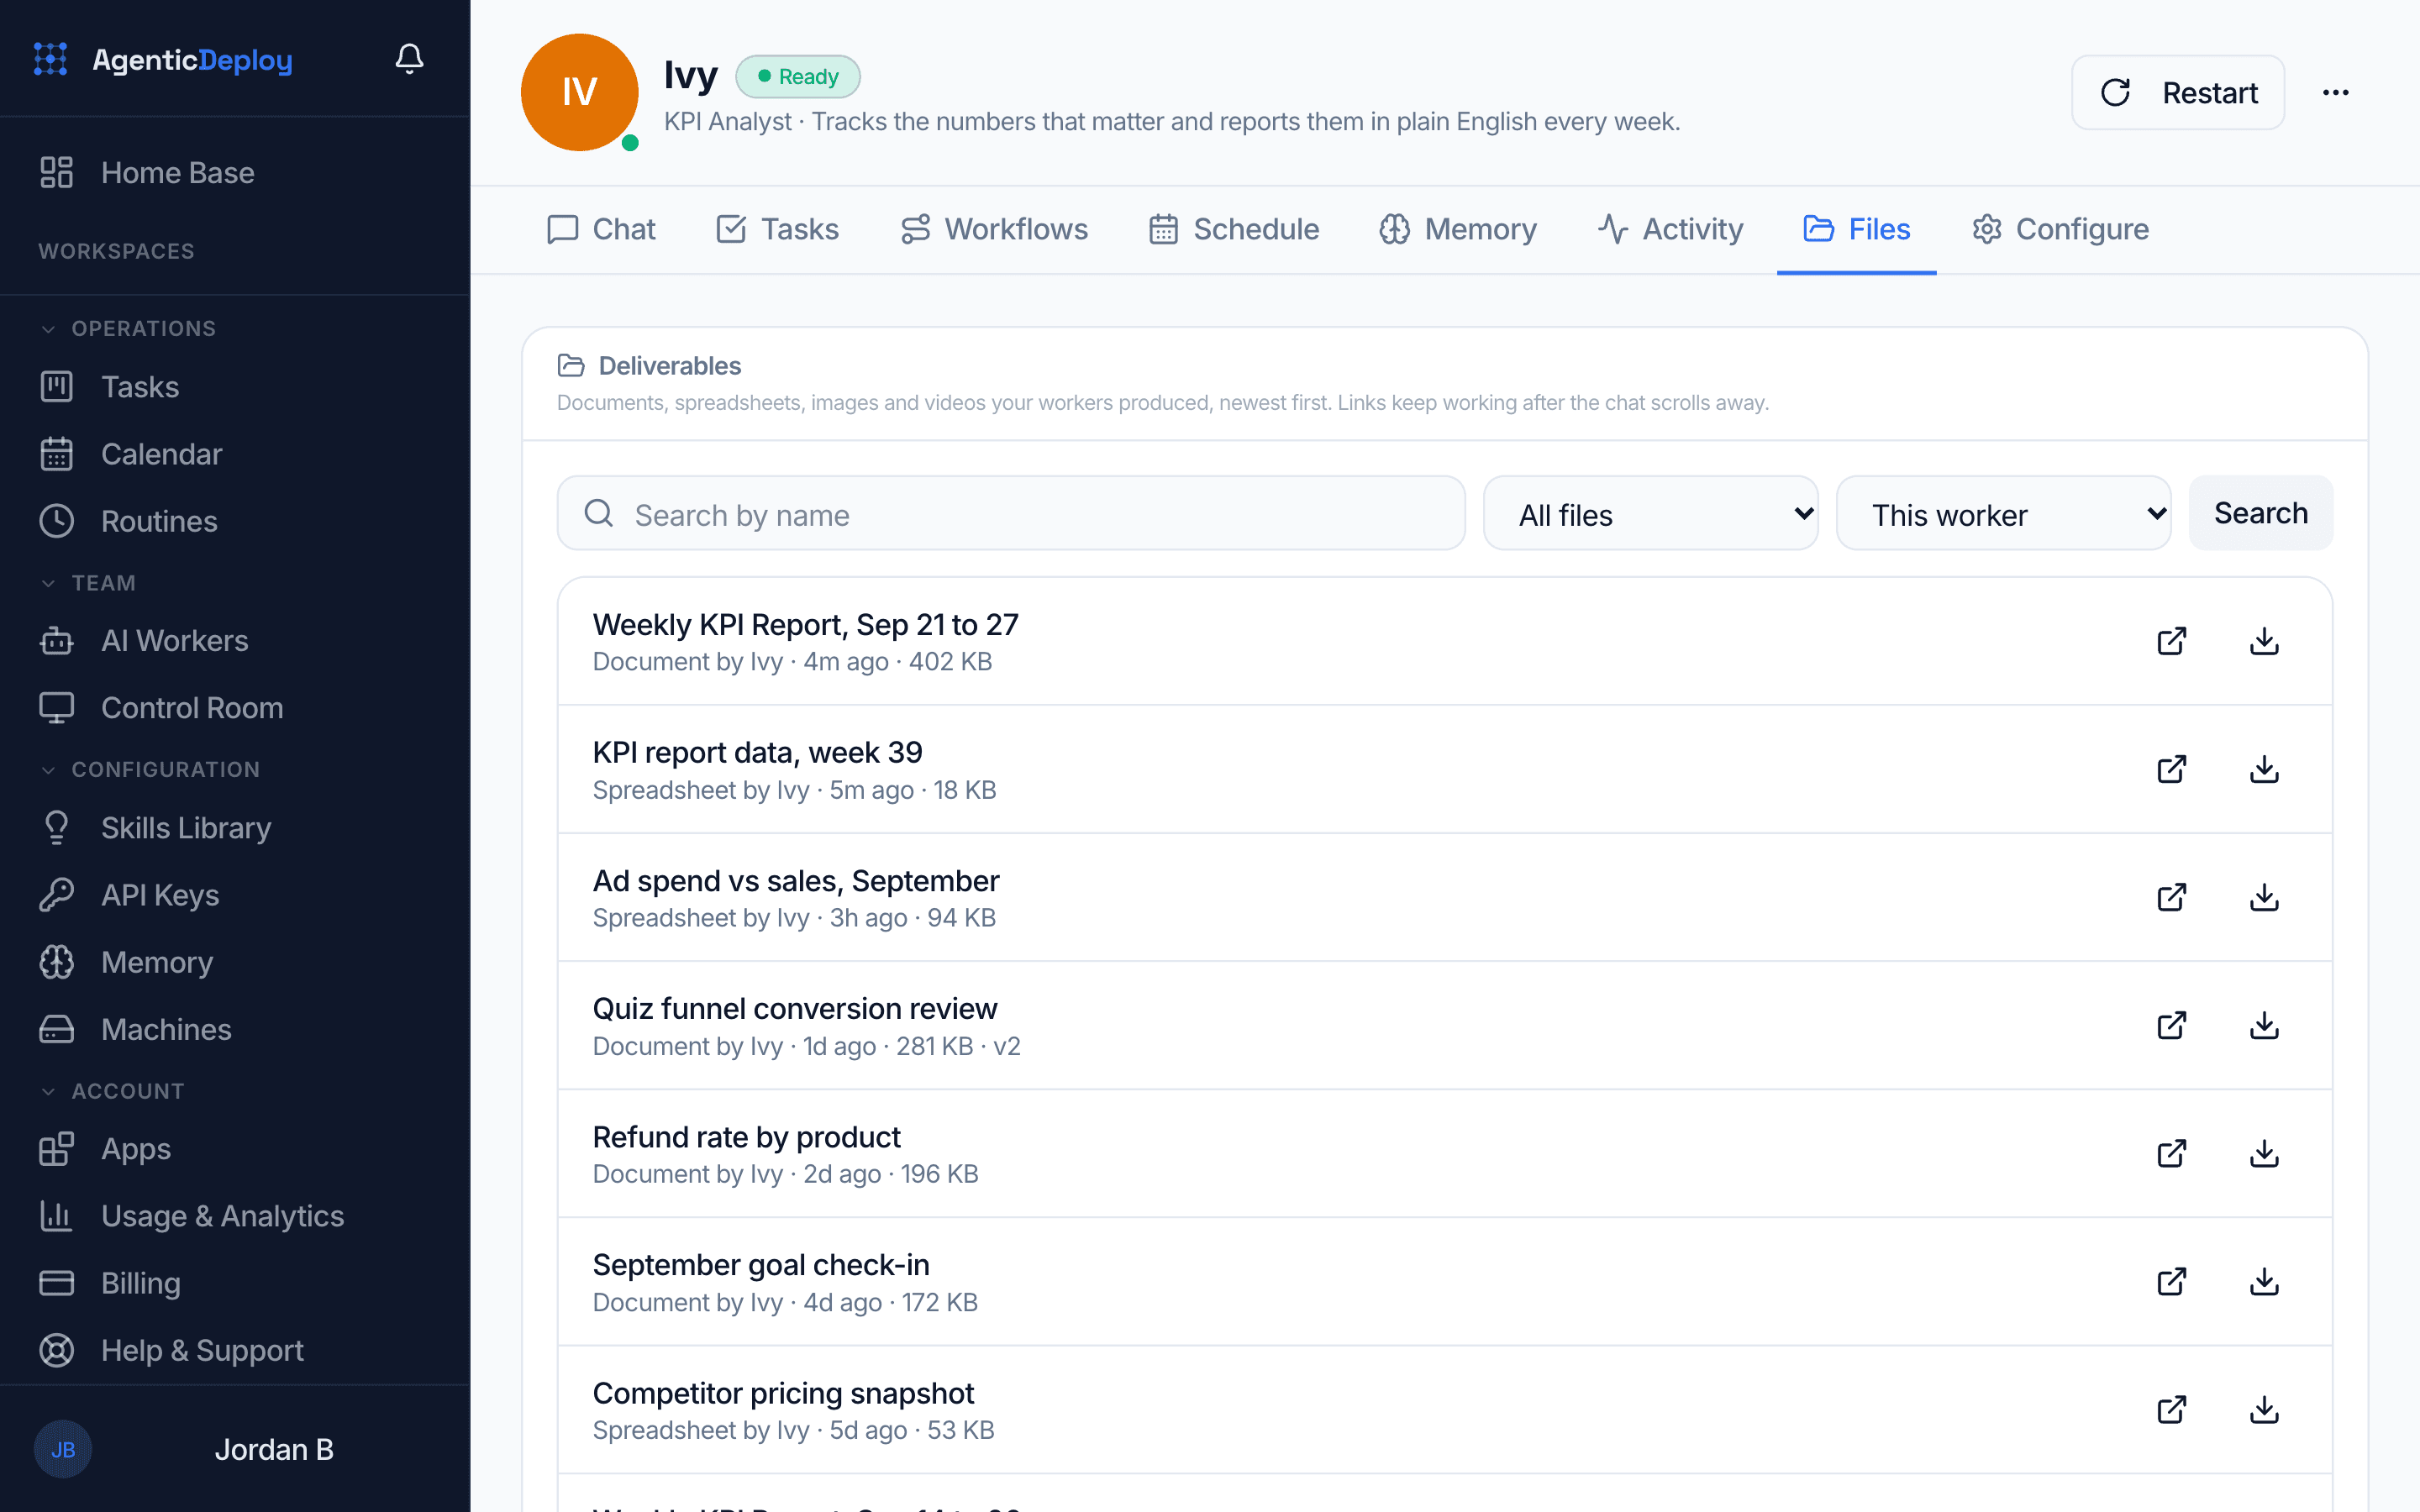Open Refund rate by product externally

pyautogui.click(x=2171, y=1153)
